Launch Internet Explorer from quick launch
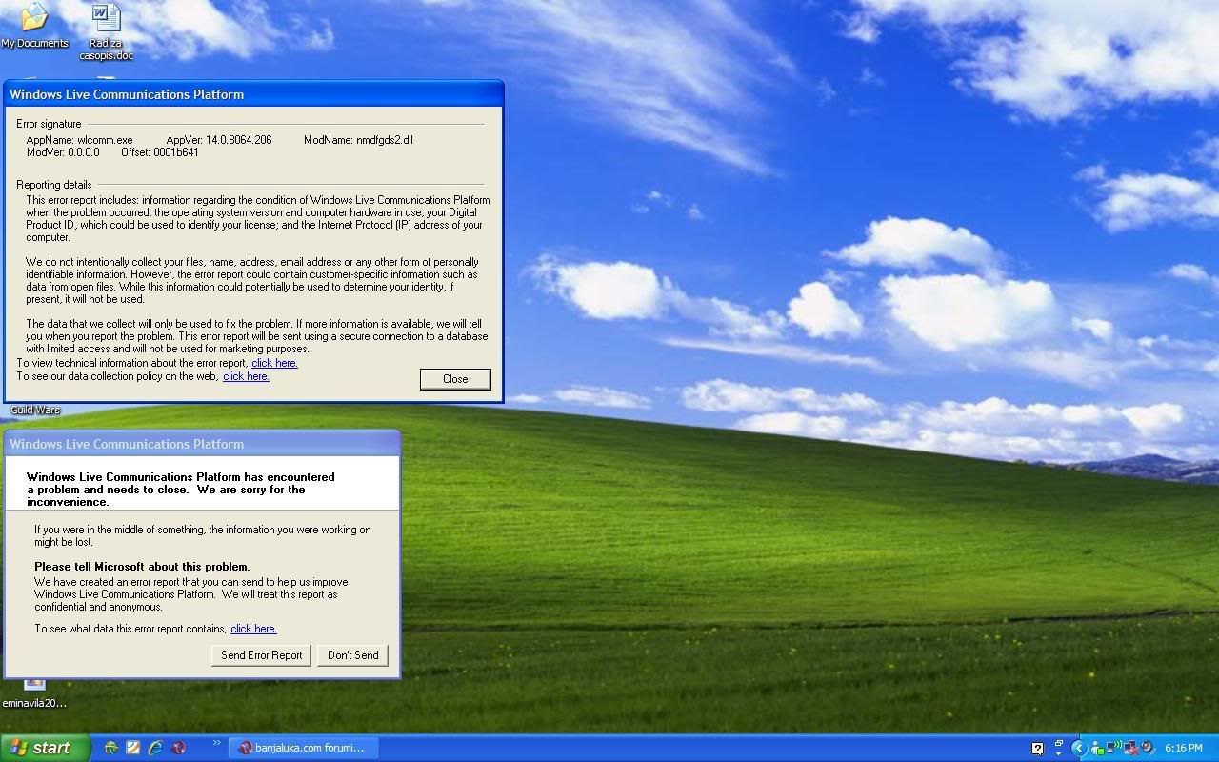The height and width of the screenshot is (762, 1219). point(155,748)
